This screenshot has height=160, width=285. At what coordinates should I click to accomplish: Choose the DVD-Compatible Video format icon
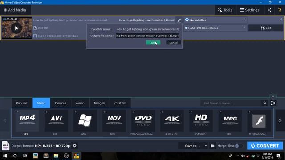click(x=143, y=120)
